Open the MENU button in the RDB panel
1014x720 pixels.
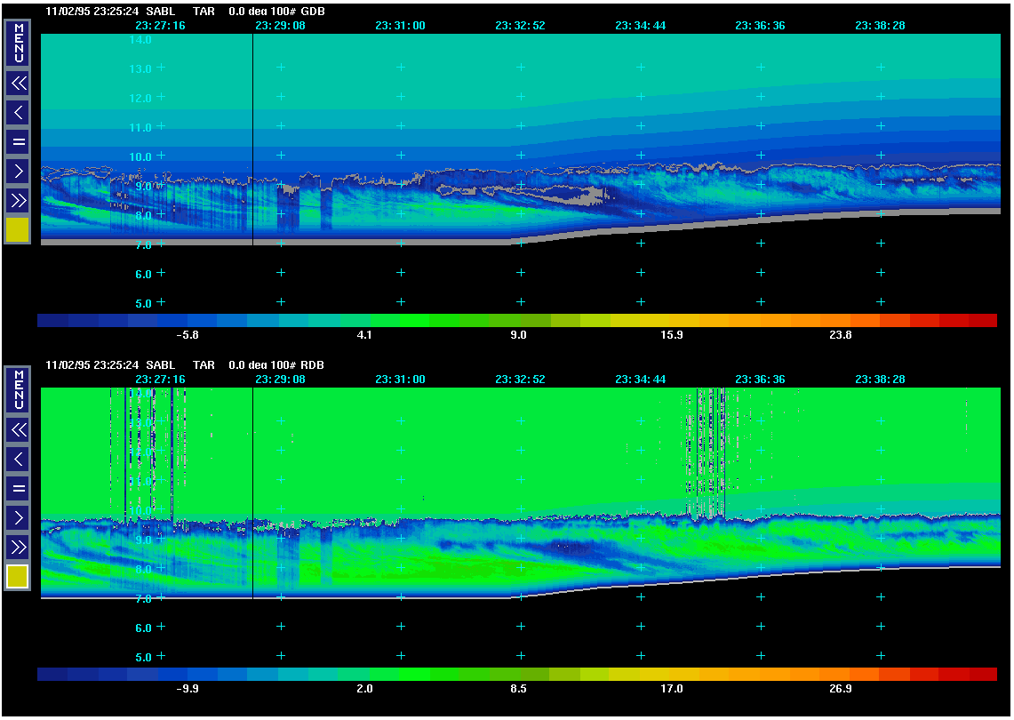pyautogui.click(x=18, y=389)
